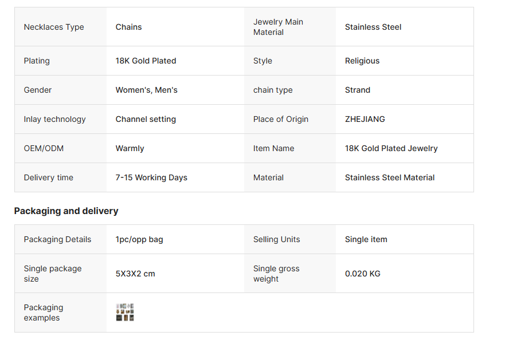The height and width of the screenshot is (348, 505).
Task: Open the packaging examples thumbnail image
Action: coord(125,313)
